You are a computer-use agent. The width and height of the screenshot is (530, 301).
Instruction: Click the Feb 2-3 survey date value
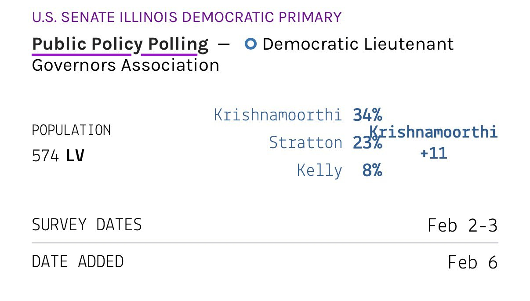click(462, 226)
